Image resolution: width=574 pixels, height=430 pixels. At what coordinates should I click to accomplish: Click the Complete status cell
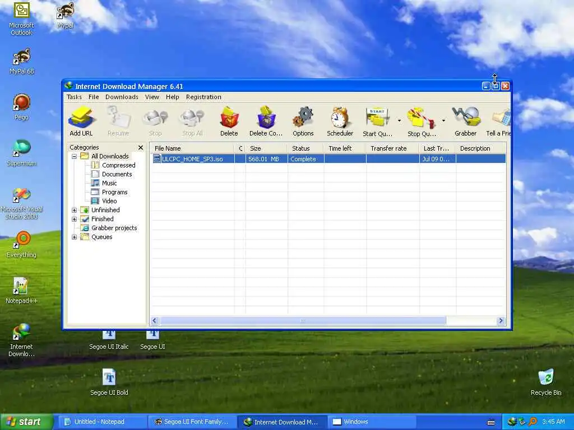coord(305,159)
